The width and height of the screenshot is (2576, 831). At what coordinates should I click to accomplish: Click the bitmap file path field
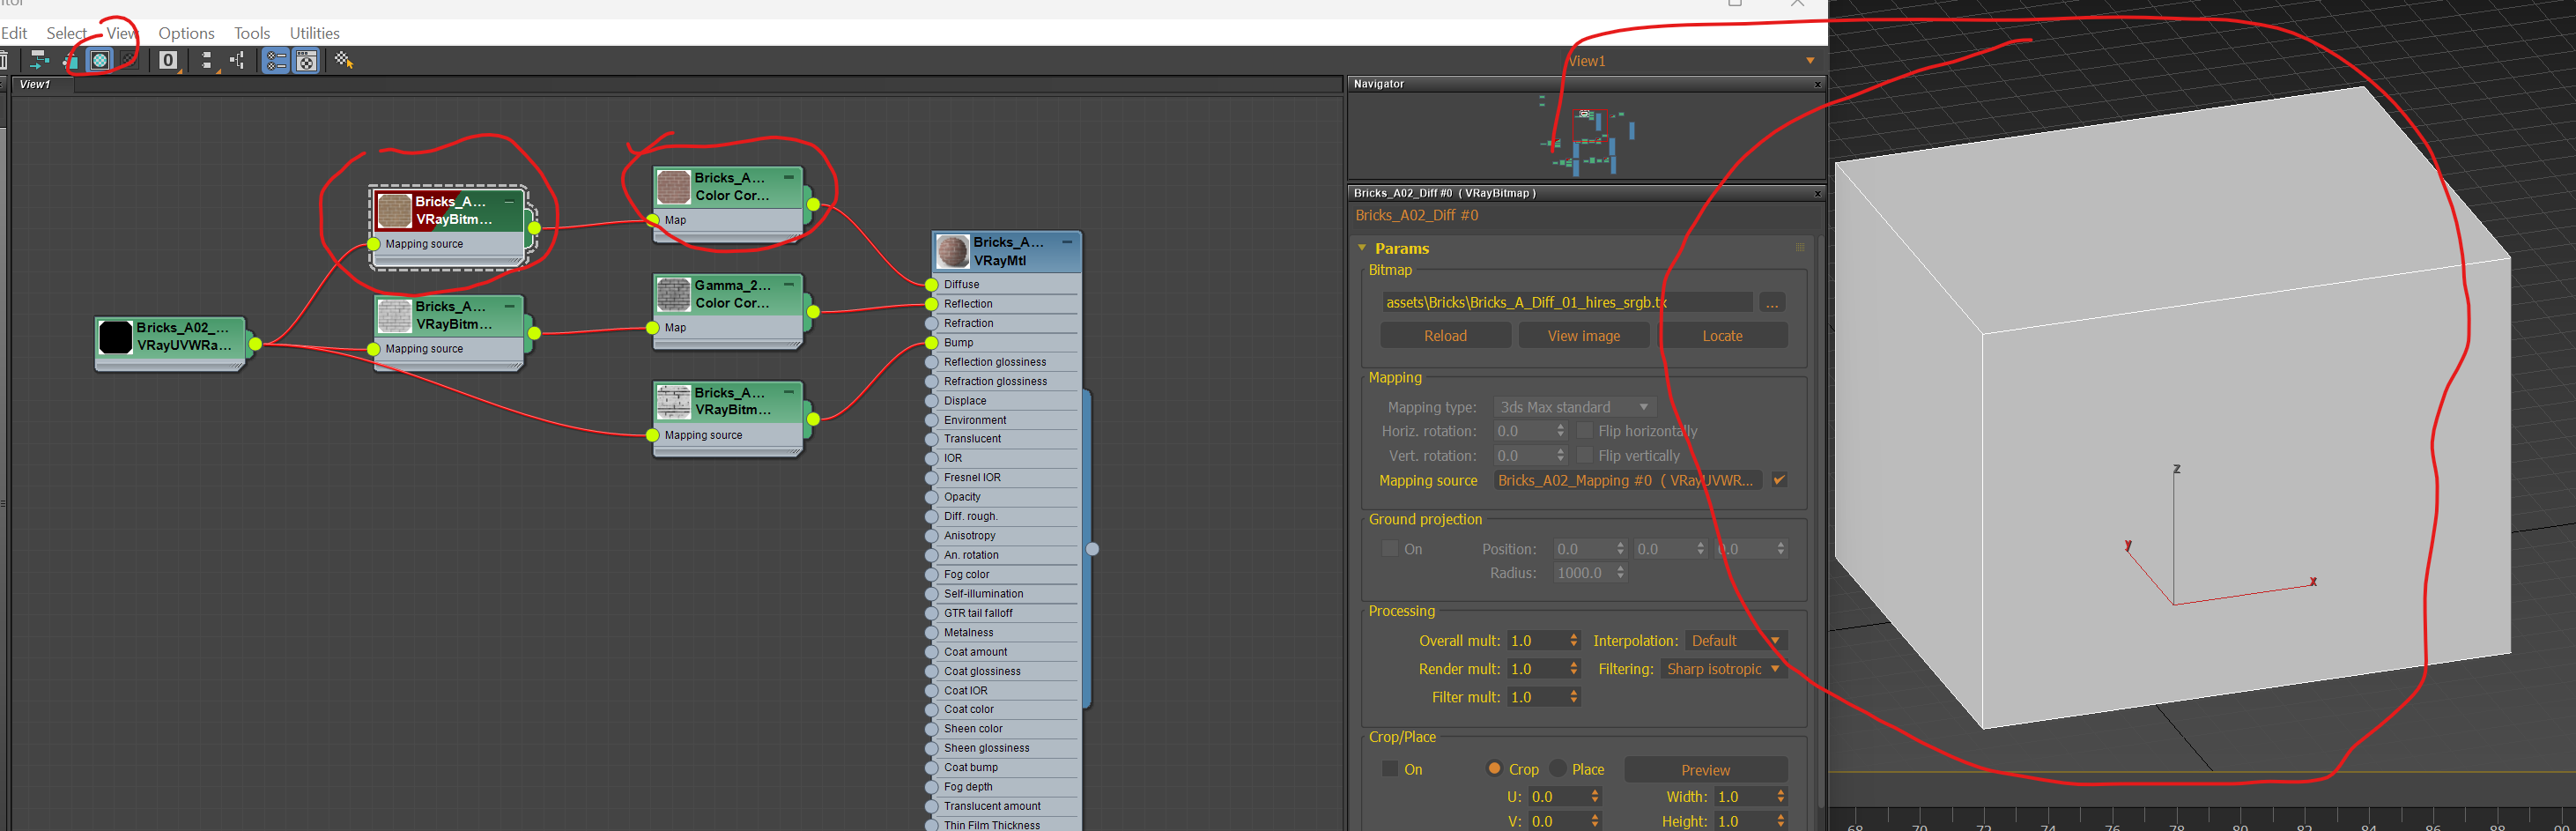1567,302
